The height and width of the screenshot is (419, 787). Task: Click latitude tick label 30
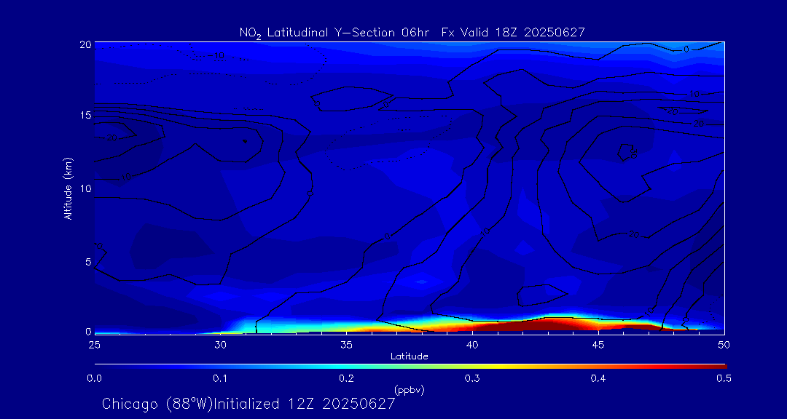(220, 345)
